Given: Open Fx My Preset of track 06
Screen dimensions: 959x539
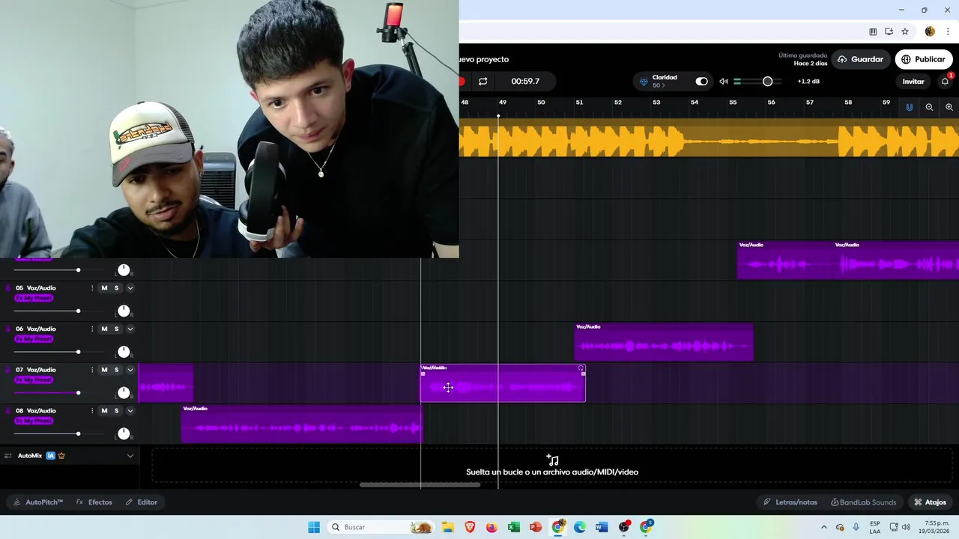Looking at the screenshot, I should (x=34, y=338).
